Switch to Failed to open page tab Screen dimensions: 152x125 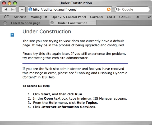(26, 23)
